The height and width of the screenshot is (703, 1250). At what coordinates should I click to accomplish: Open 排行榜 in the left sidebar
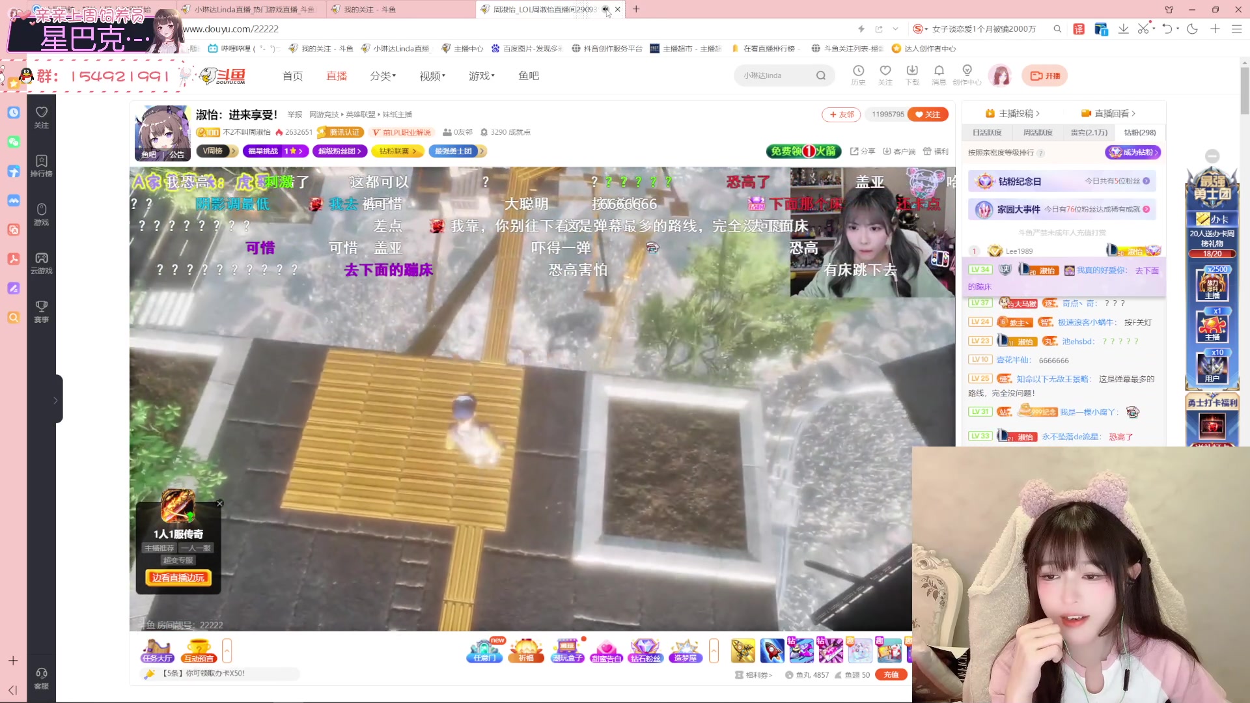point(42,166)
